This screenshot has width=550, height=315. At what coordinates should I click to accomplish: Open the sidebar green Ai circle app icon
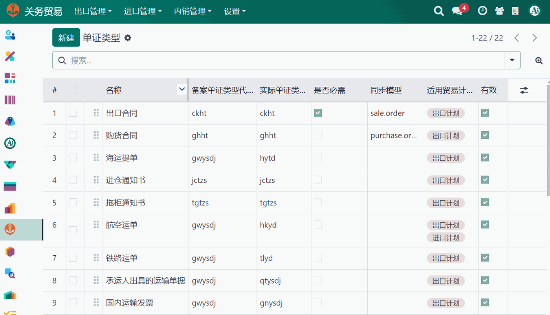[x=10, y=143]
